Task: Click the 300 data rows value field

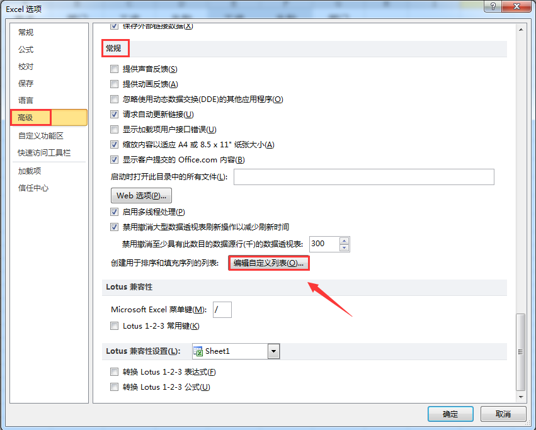Action: tap(324, 244)
